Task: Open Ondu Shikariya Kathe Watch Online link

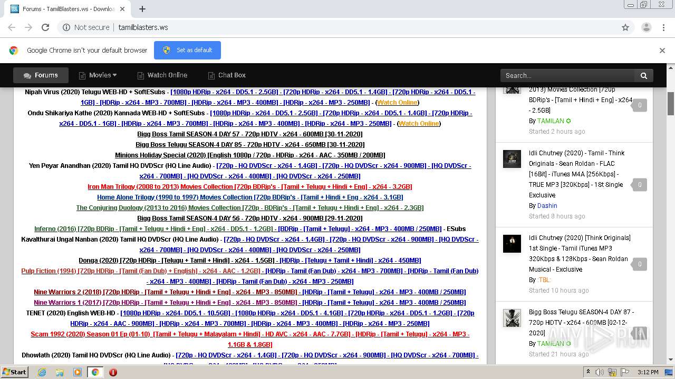Action: pyautogui.click(x=419, y=124)
